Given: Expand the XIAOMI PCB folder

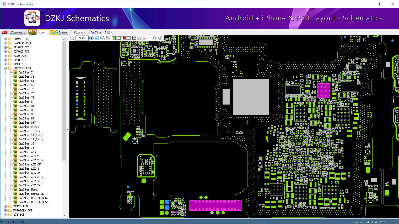Looking at the screenshot, I should [6, 51].
